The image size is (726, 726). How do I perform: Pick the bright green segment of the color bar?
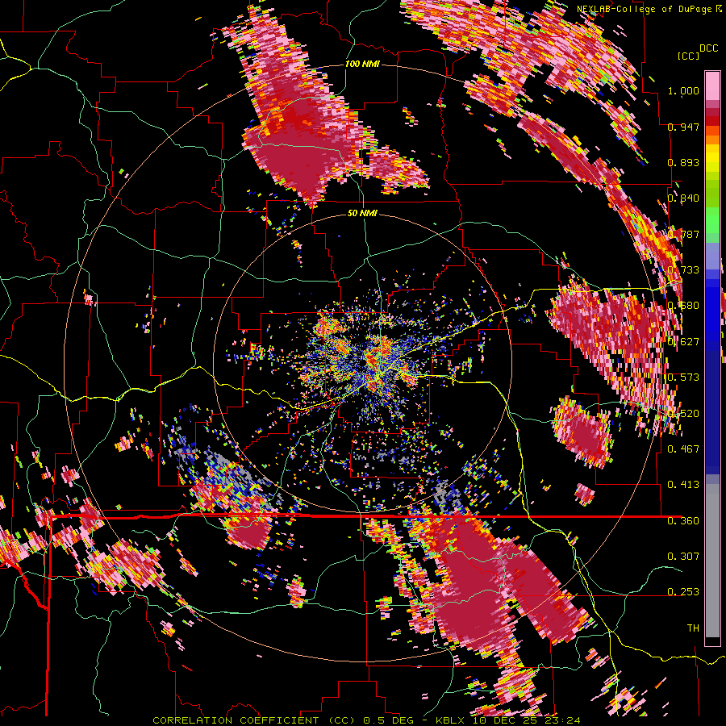[712, 220]
